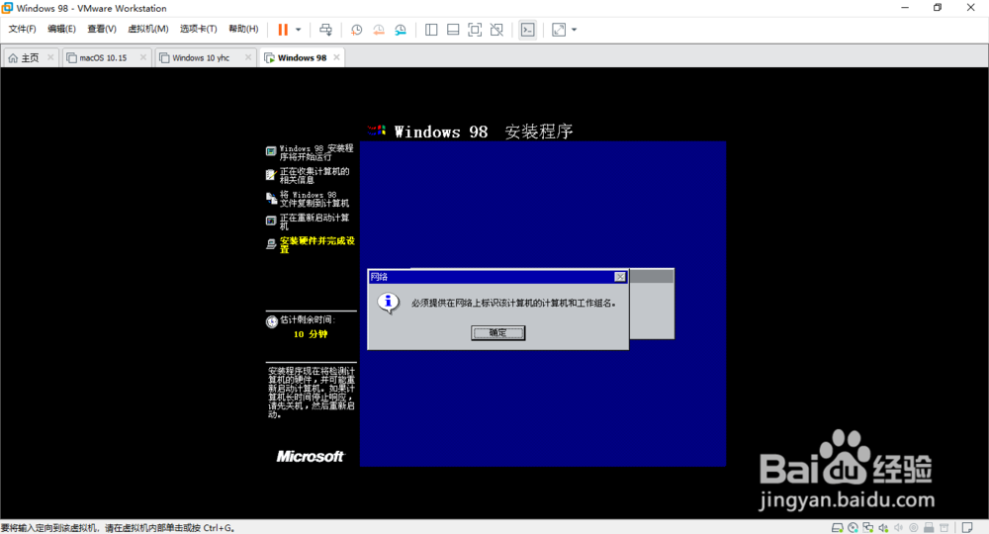Open the 选项卡(T) menu
The height and width of the screenshot is (534, 989).
198,29
